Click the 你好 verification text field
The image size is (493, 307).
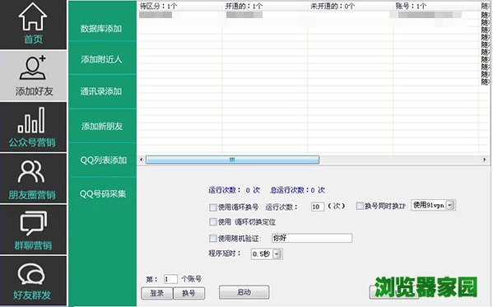point(312,238)
